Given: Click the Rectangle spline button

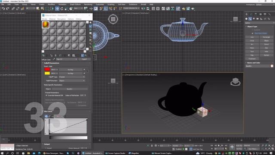Looking at the screenshot, I should click(x=266, y=37).
